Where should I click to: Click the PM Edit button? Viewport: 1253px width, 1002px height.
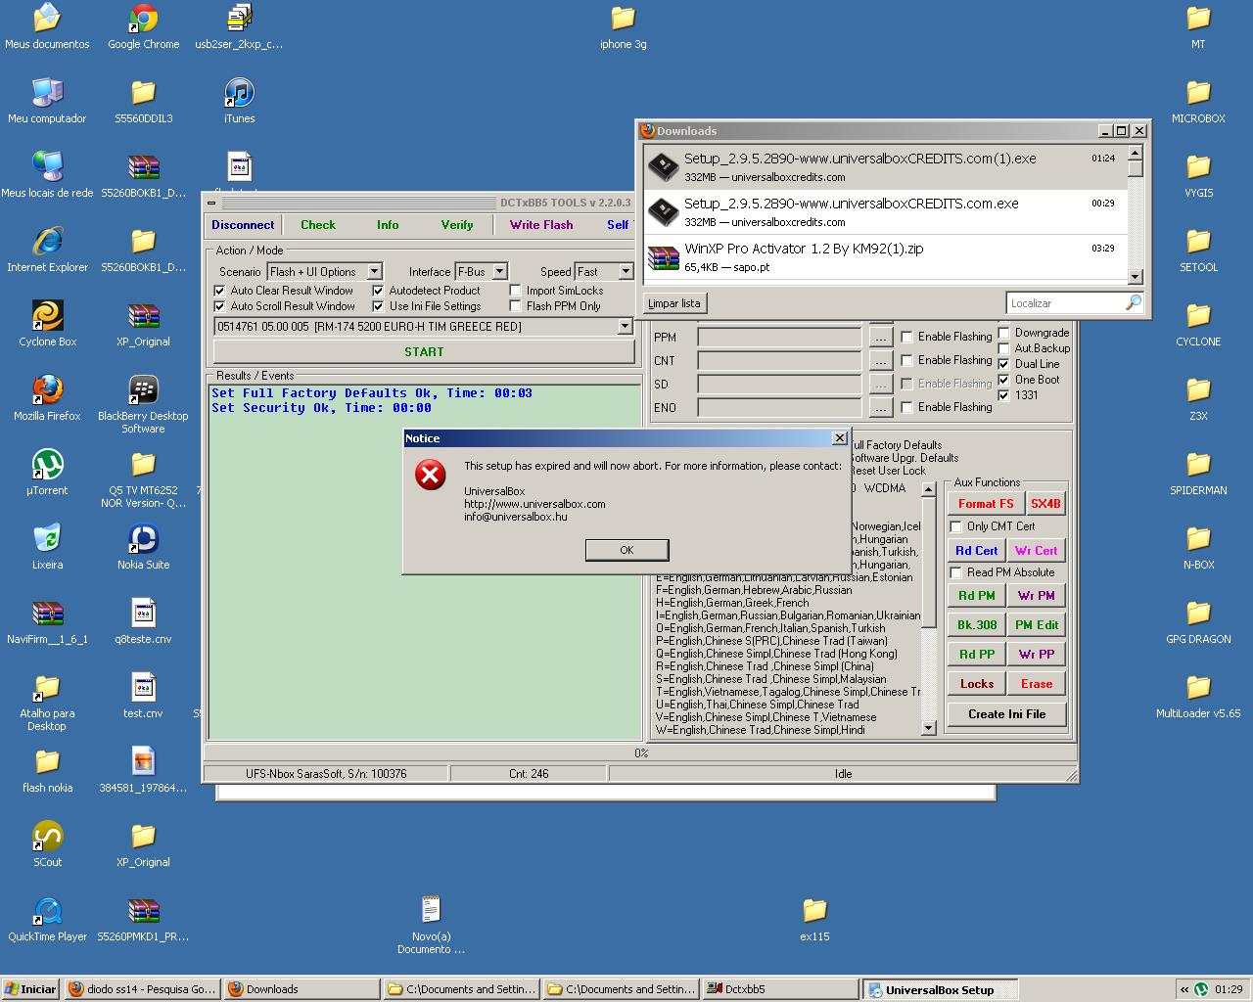tap(1037, 625)
